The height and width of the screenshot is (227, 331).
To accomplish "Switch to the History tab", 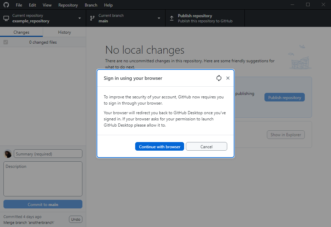I will [64, 32].
